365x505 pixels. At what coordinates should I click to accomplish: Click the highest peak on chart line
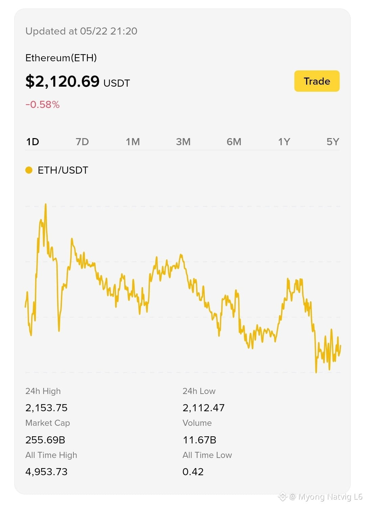click(x=45, y=205)
